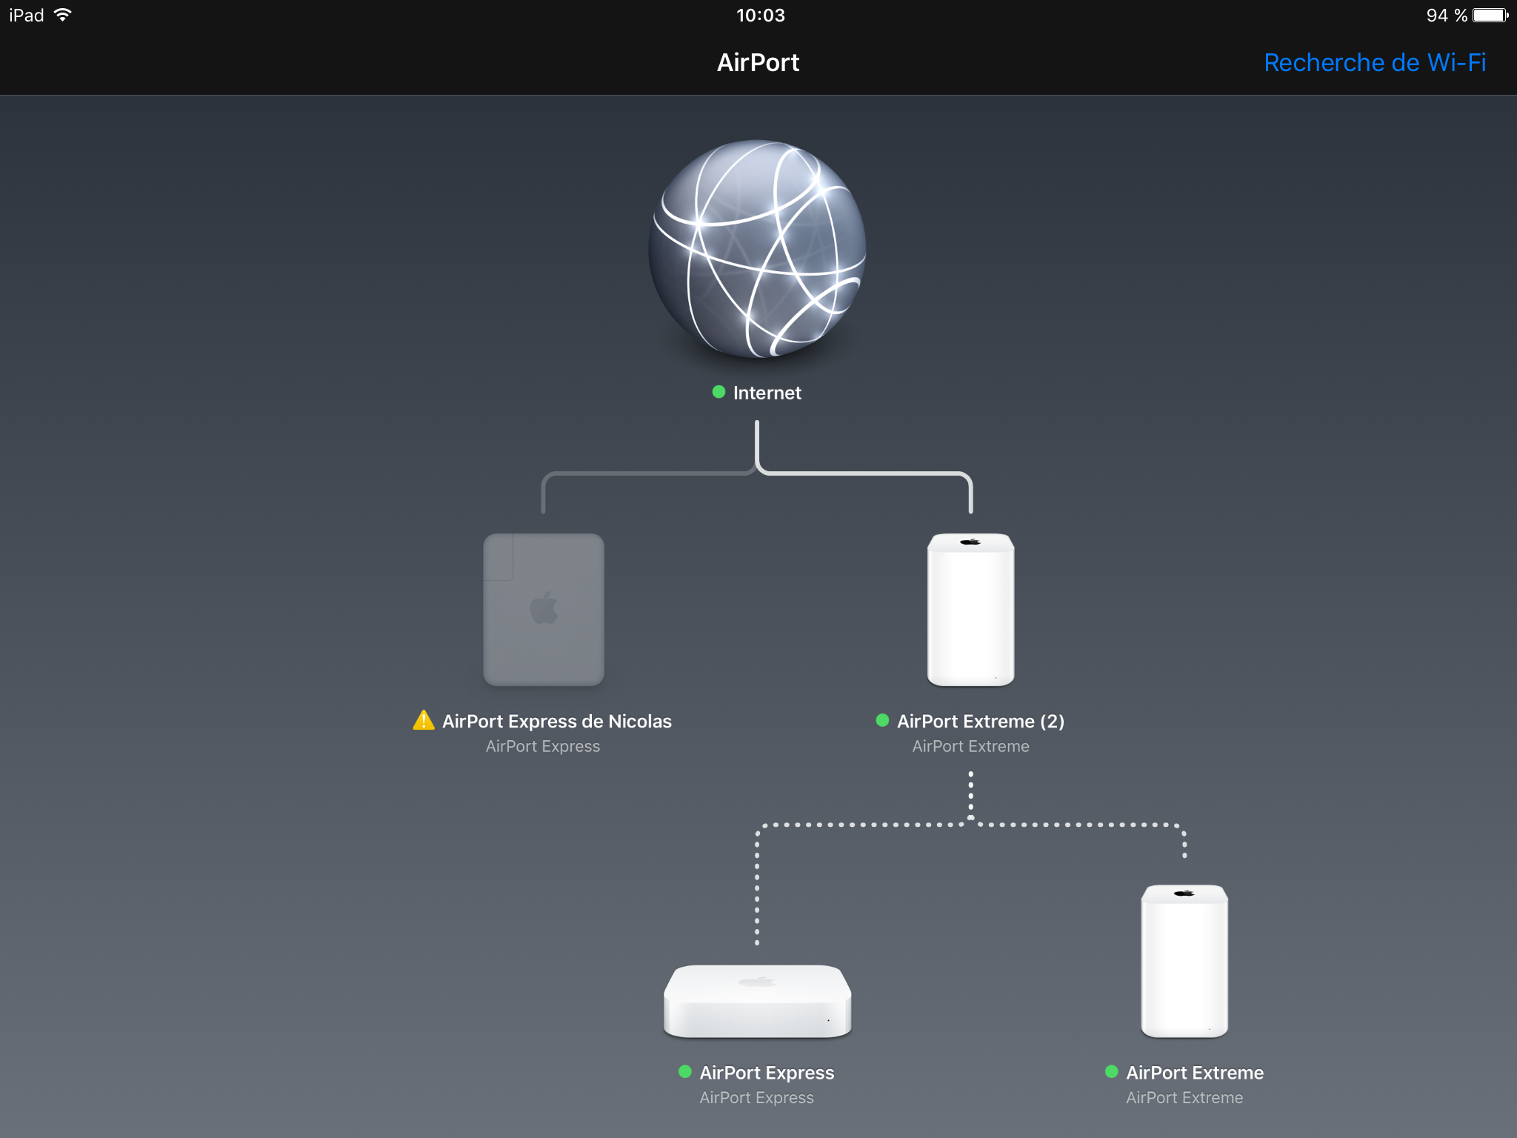Tap the Internet globe icon
1517x1138 pixels.
[757, 249]
